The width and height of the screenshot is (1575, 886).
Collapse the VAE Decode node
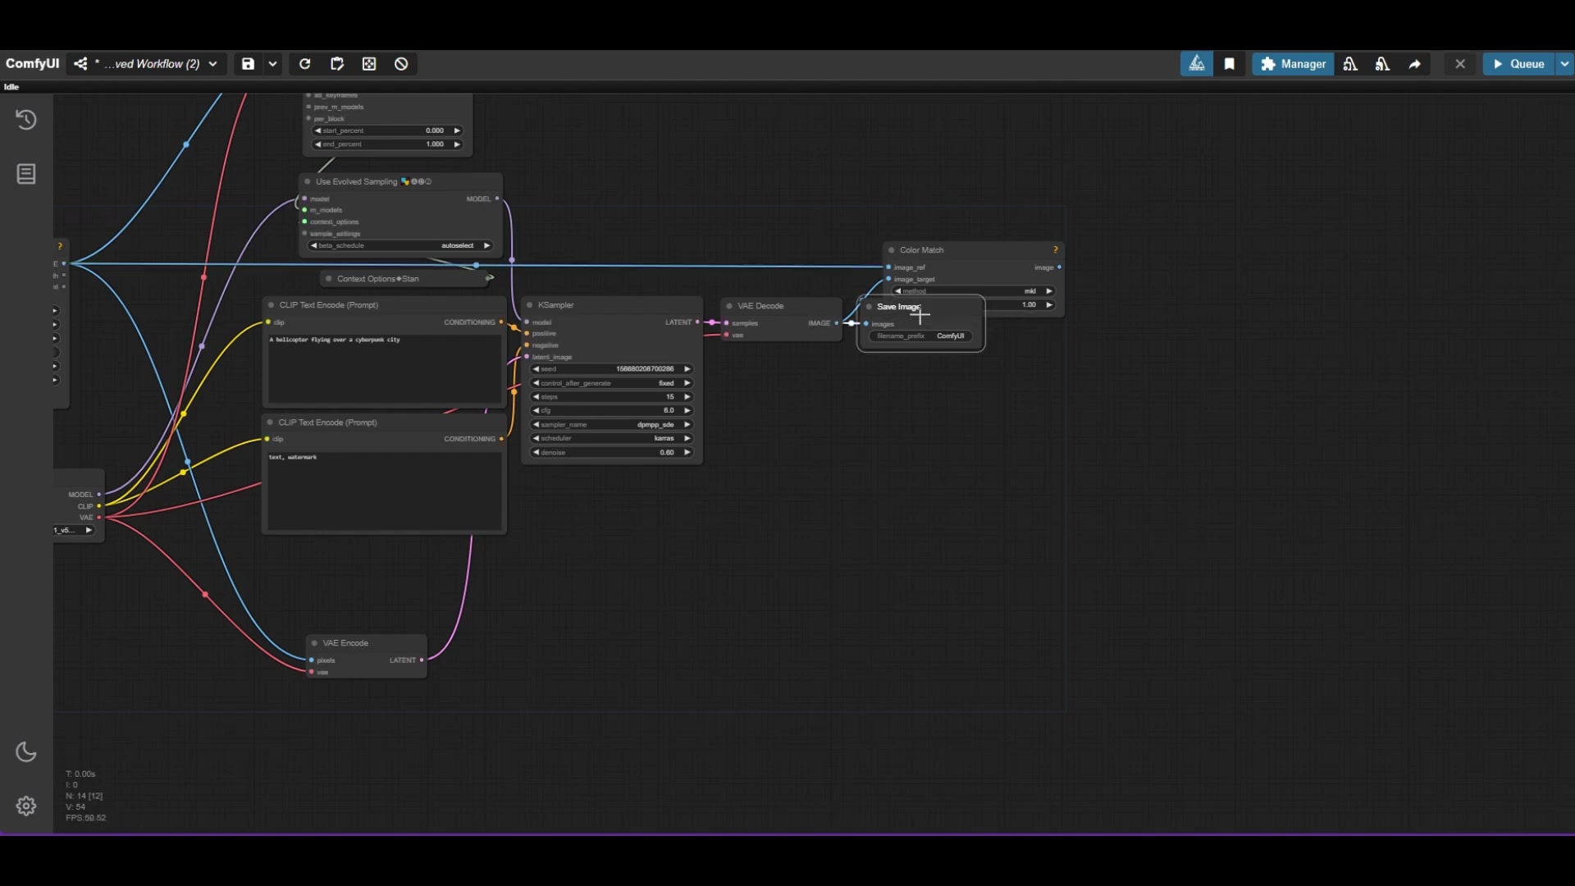pos(729,306)
